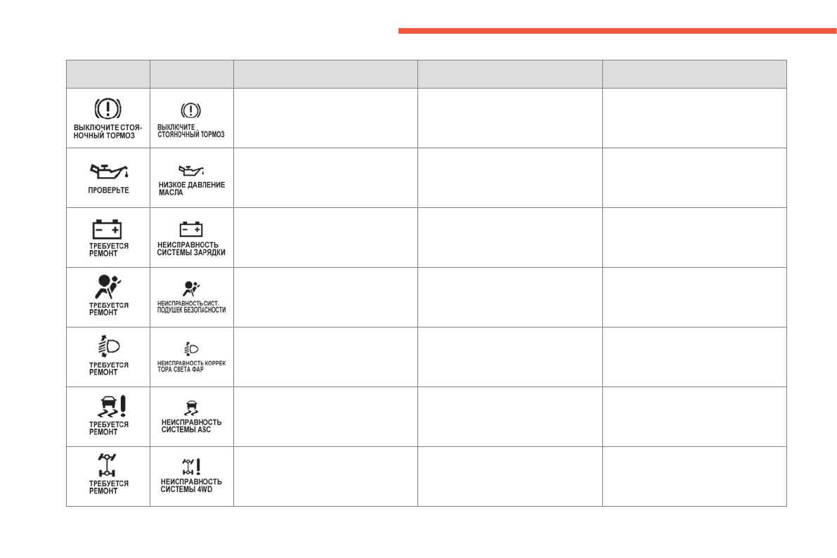Screen dimensions: 837x558
Task: Click the large parking brake warning icon
Action: (108, 109)
